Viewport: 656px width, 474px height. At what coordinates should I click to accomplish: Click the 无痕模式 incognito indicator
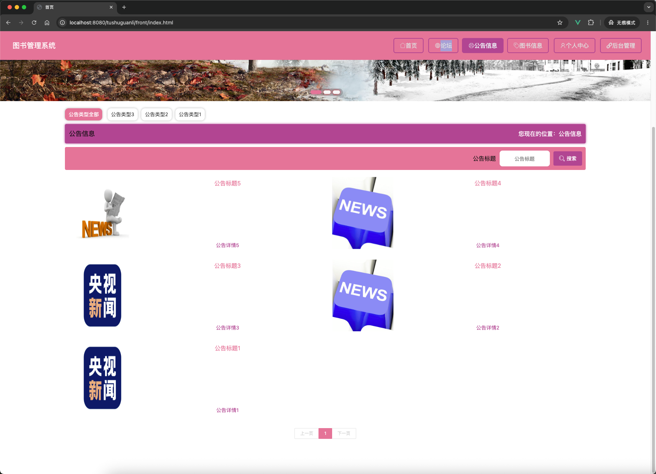(x=622, y=23)
